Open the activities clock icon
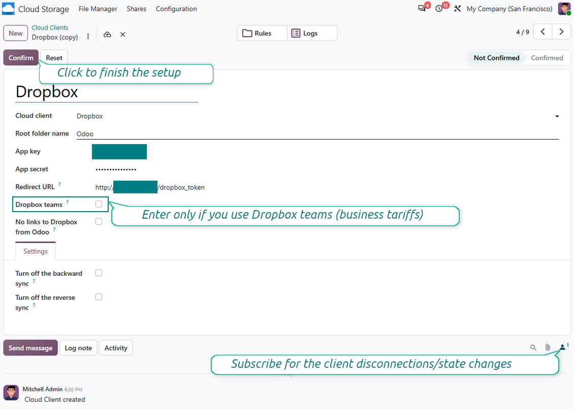Viewport: 574px width, 409px height. coord(439,9)
